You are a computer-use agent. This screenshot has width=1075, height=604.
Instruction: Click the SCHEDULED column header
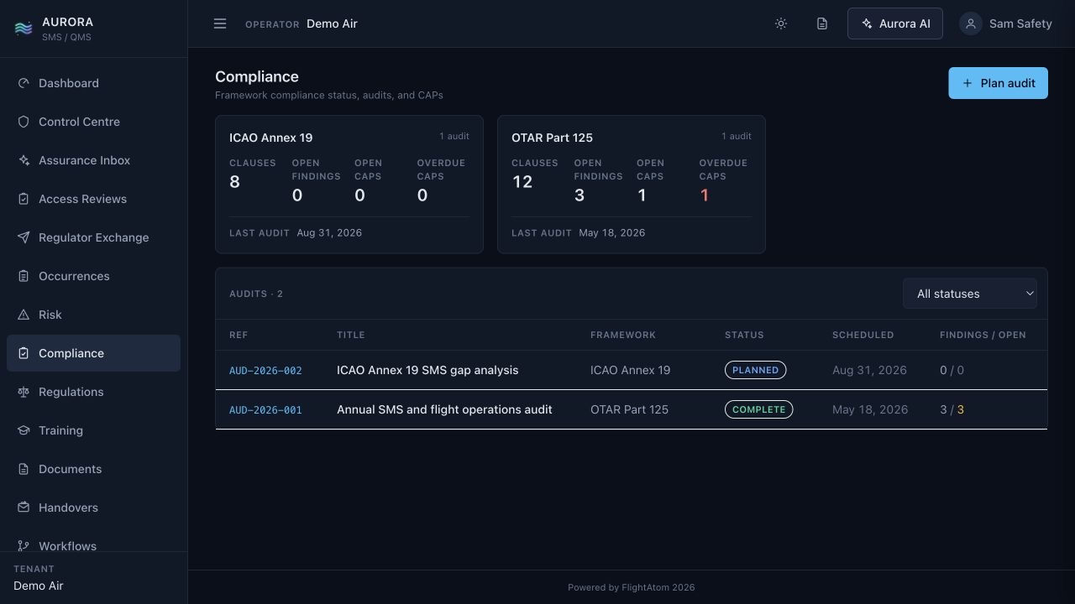pyautogui.click(x=863, y=335)
